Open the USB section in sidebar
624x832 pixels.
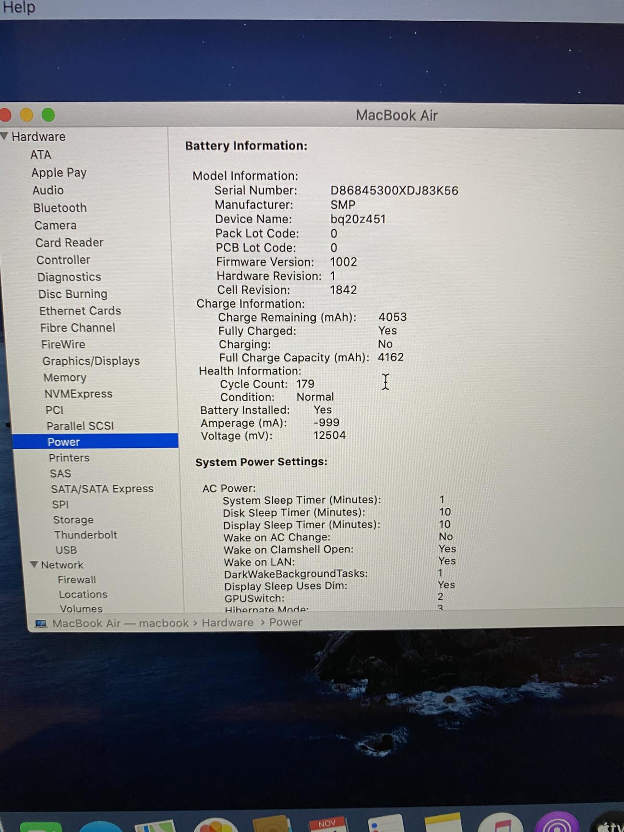66,550
